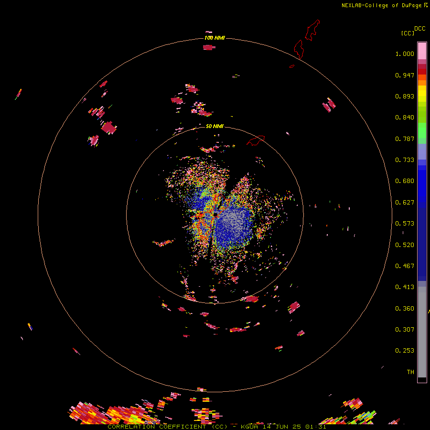The width and height of the screenshot is (430, 430).
Task: Pick the light pink top color bar segment
Action: tap(422, 51)
